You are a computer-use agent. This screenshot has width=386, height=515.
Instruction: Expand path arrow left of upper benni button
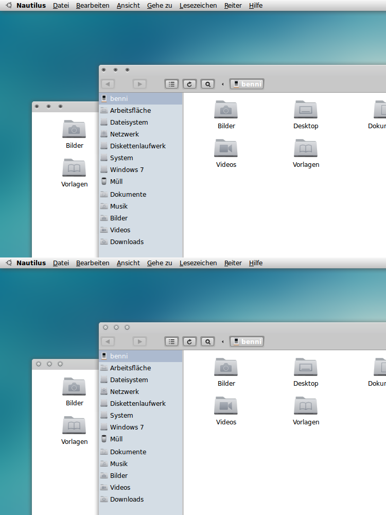222,84
